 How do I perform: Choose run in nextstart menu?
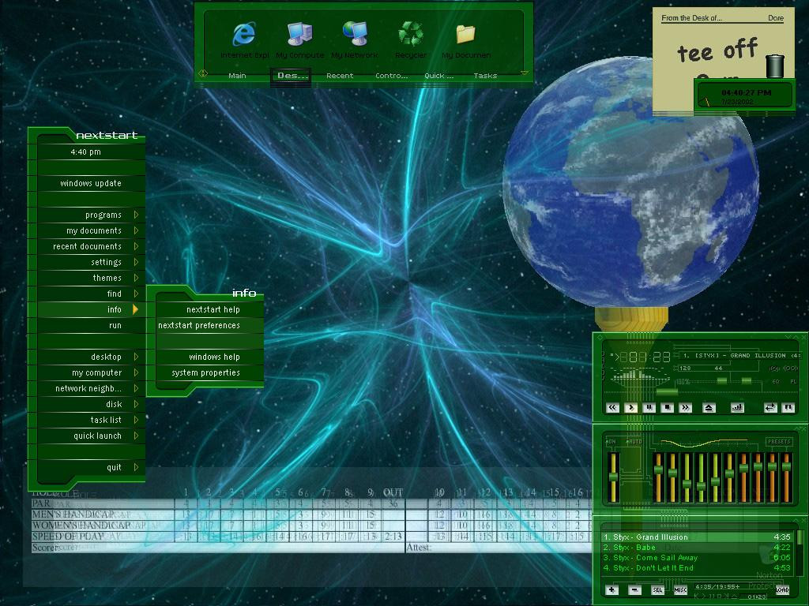pyautogui.click(x=91, y=326)
